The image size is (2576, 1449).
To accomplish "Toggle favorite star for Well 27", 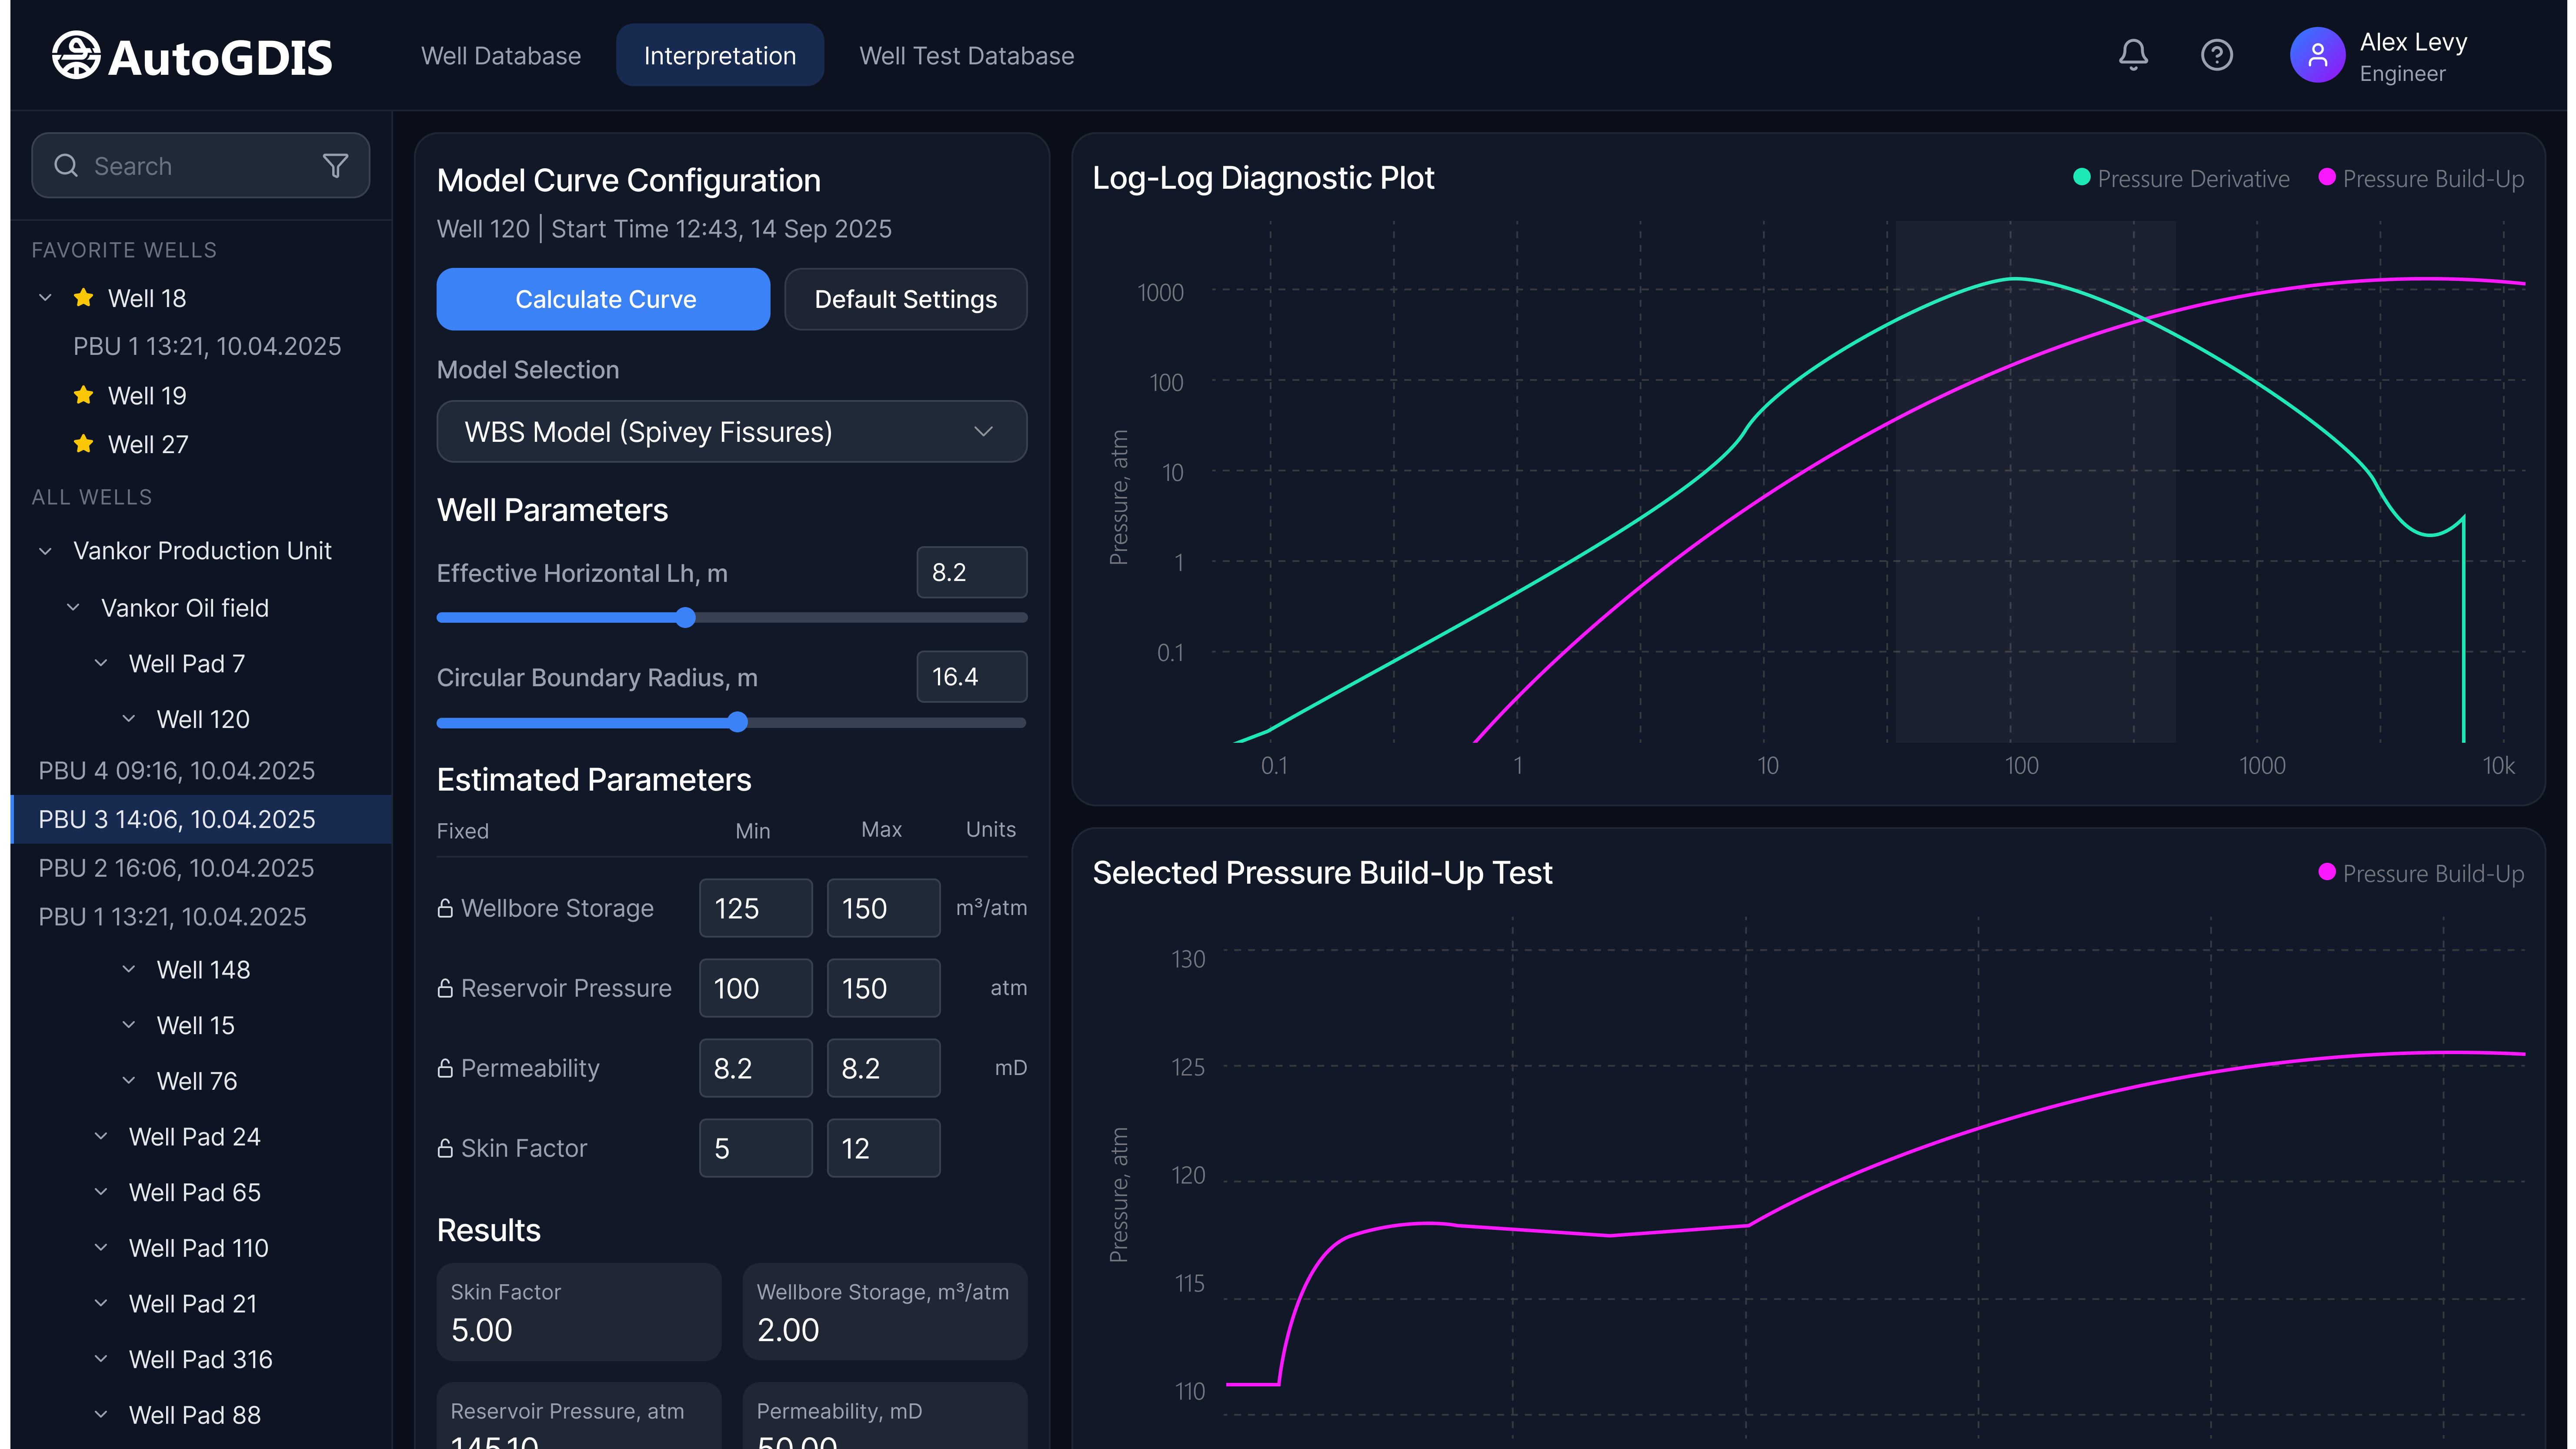I will click(x=84, y=444).
